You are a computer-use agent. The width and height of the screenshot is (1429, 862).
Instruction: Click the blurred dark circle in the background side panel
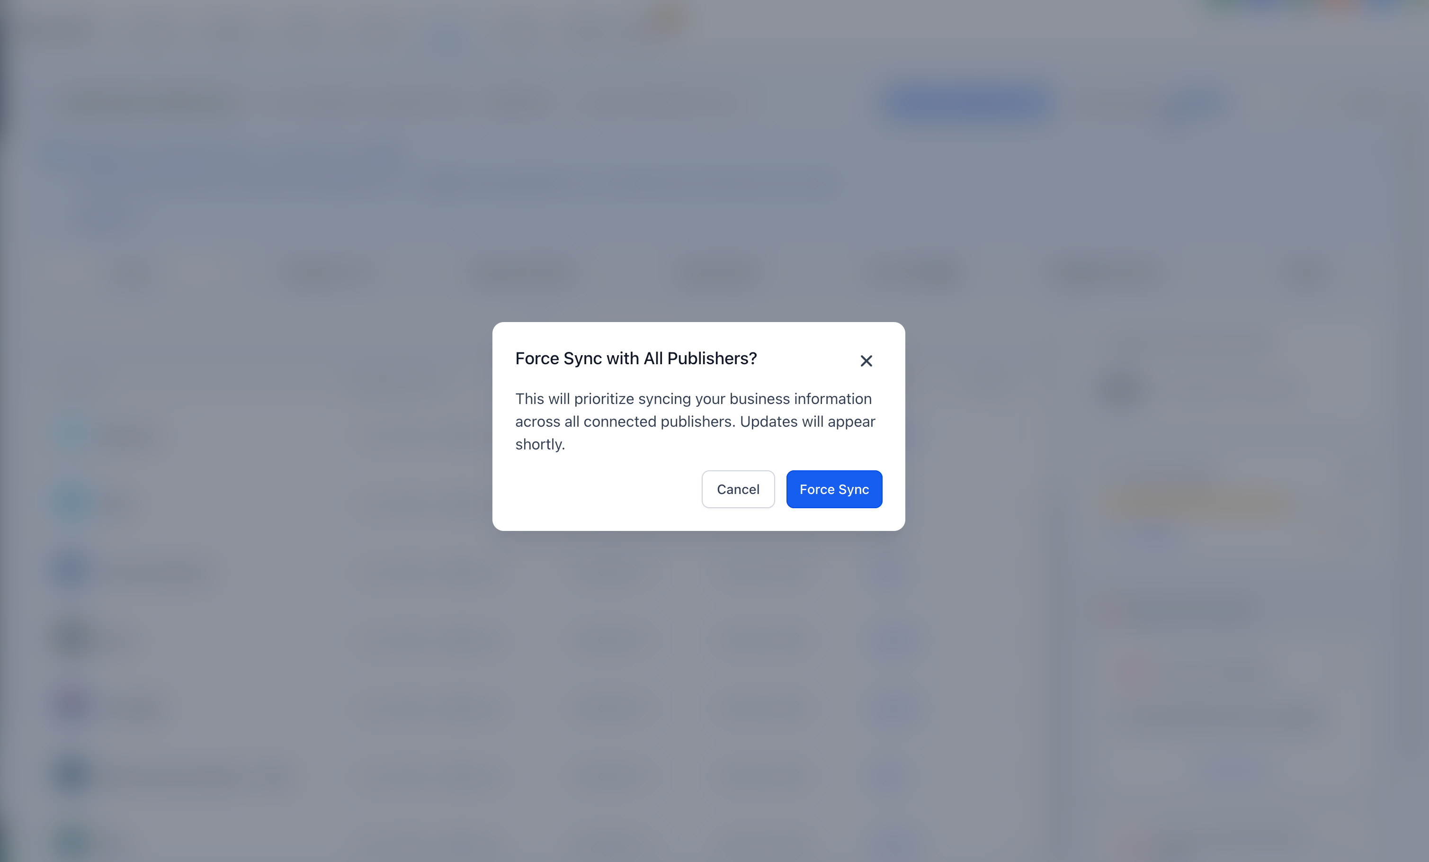click(x=1122, y=387)
